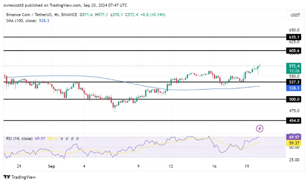The height and width of the screenshot is (183, 308).
Task: Click the 537.3 horizontal line label
Action: pyautogui.click(x=294, y=82)
